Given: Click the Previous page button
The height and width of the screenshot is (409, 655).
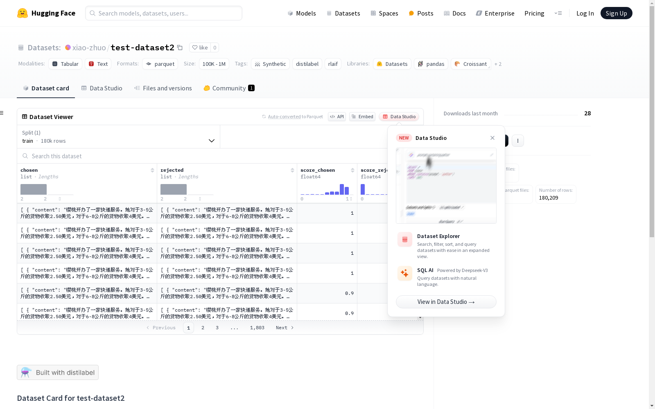Looking at the screenshot, I should [x=161, y=328].
